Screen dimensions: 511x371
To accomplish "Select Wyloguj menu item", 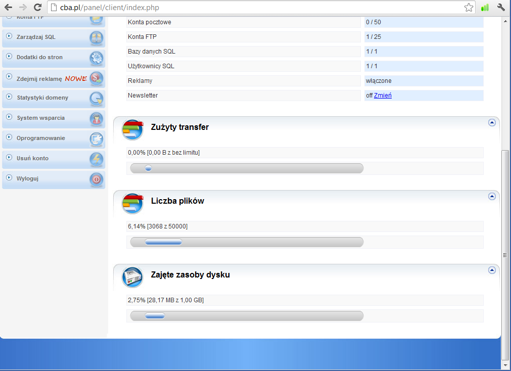I will point(54,179).
